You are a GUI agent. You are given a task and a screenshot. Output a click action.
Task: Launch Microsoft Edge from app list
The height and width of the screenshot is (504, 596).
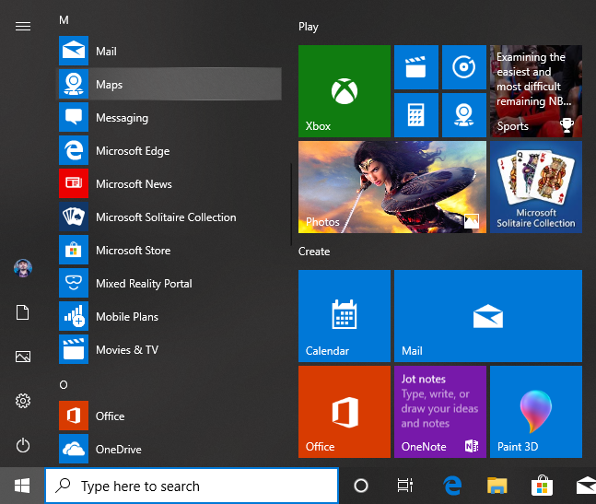point(169,150)
